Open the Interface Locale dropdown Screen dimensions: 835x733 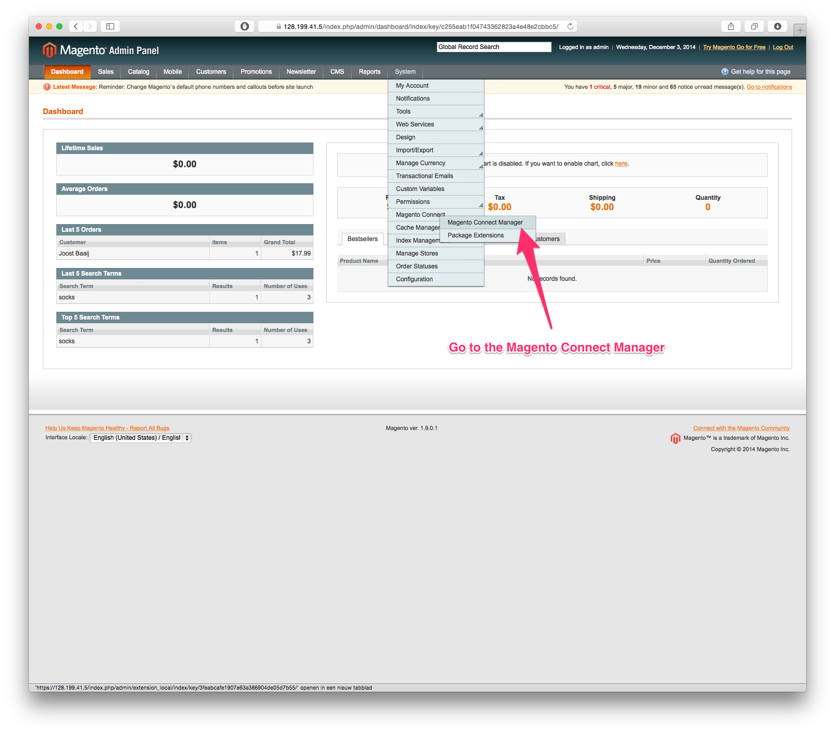140,438
